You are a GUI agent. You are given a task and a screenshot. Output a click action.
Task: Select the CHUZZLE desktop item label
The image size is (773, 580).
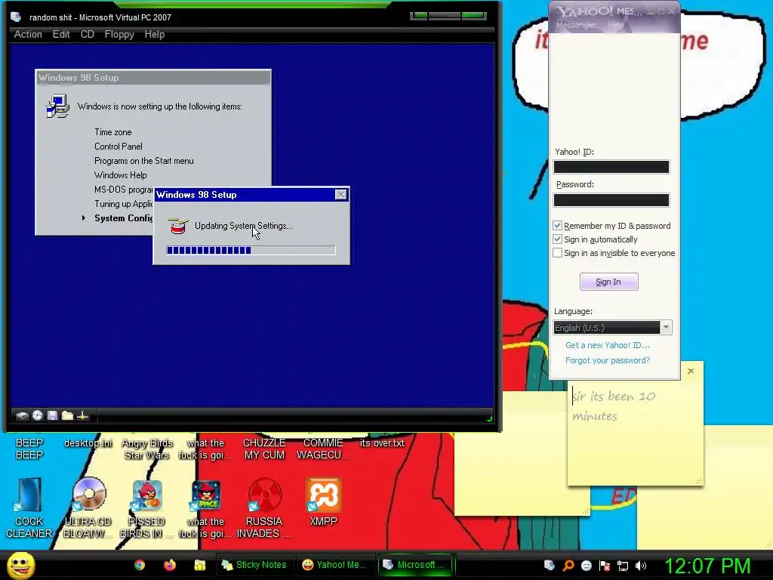click(x=264, y=449)
